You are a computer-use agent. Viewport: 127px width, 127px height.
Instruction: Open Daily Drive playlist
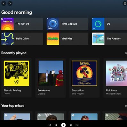point(22,39)
